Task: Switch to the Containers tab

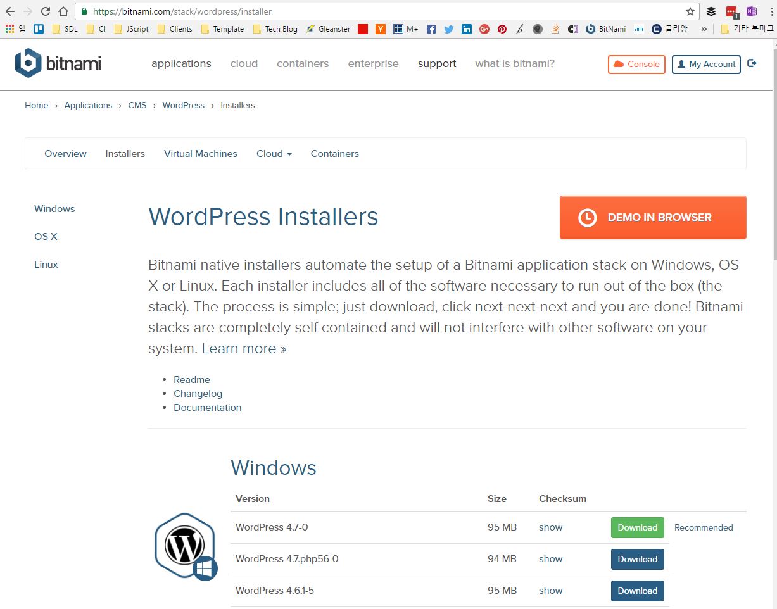Action: click(x=334, y=154)
